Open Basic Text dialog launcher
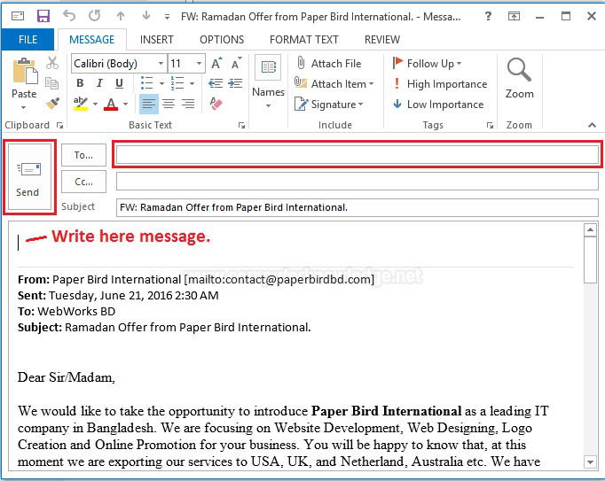Viewport: 605px width, 481px height. pos(241,125)
